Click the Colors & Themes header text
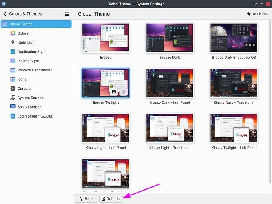The width and height of the screenshot is (272, 204). tap(25, 14)
